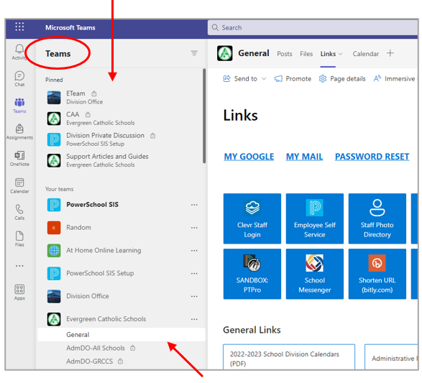Switch to the Files tab

pos(306,54)
